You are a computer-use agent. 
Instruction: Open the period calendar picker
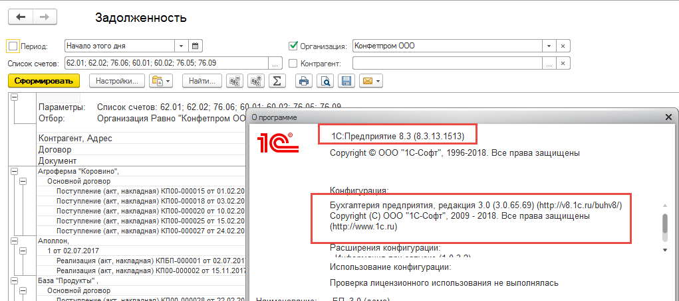point(195,46)
